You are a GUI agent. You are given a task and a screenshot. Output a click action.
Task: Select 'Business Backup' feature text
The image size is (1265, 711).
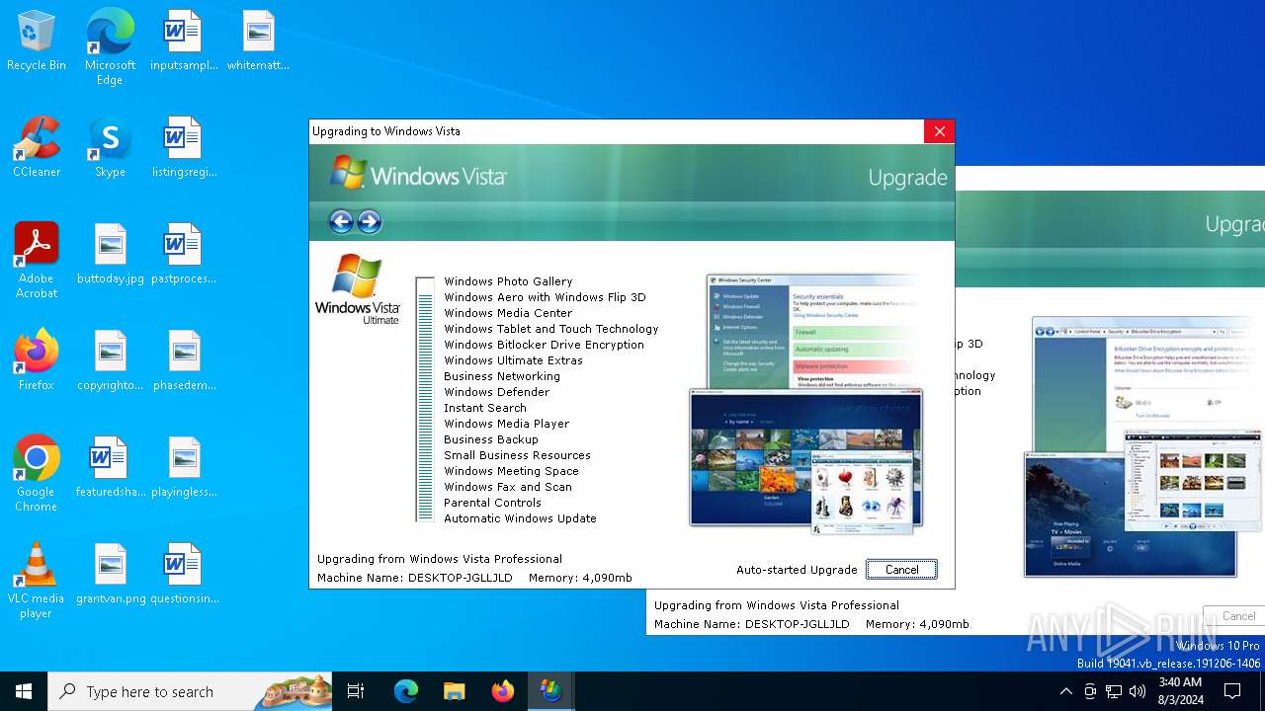pos(491,439)
